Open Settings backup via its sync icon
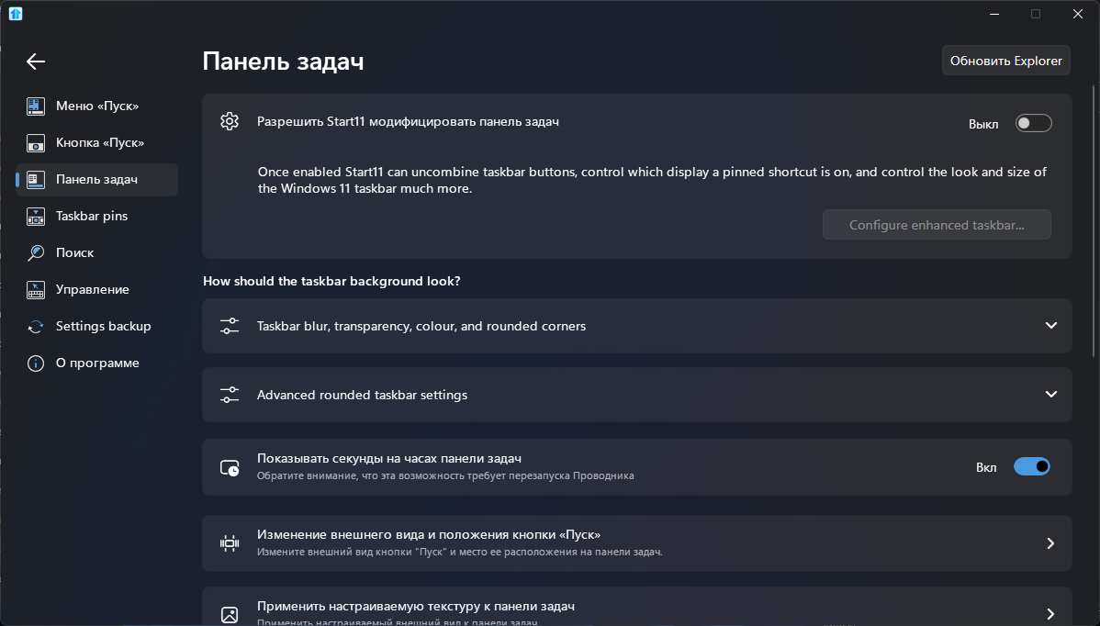Image resolution: width=1100 pixels, height=626 pixels. (35, 326)
